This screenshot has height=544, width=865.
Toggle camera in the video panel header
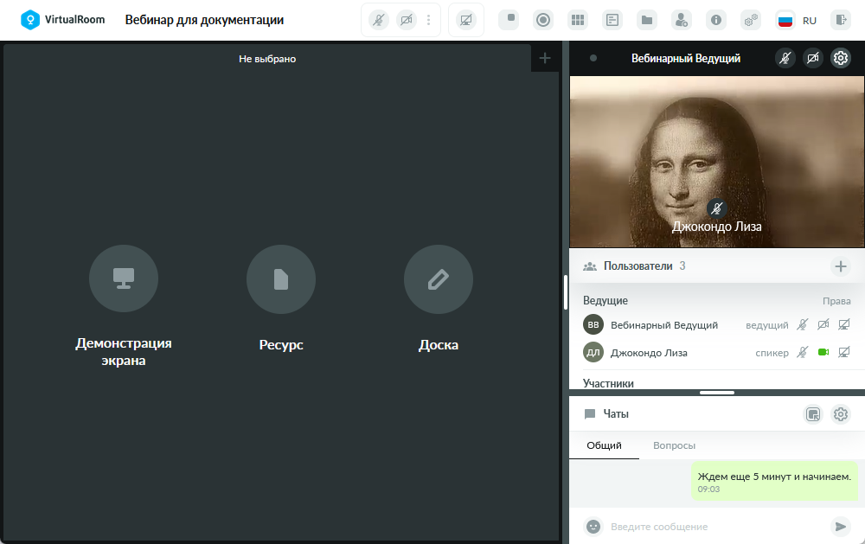pyautogui.click(x=813, y=58)
